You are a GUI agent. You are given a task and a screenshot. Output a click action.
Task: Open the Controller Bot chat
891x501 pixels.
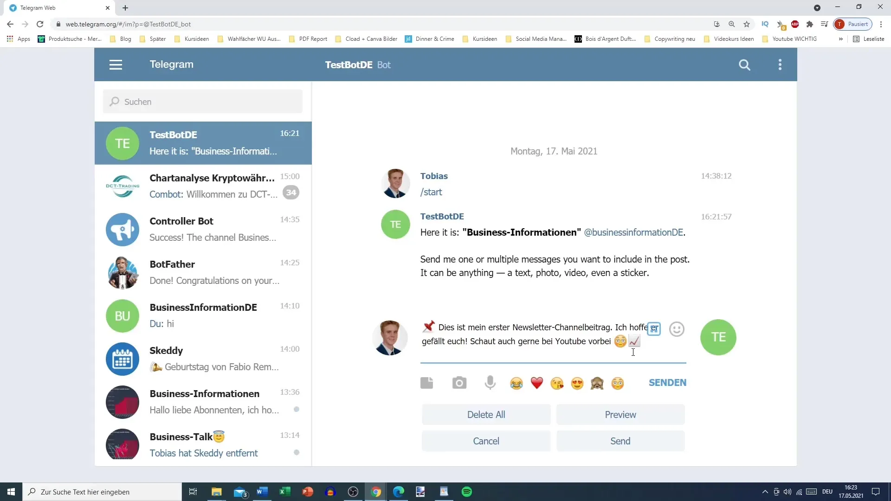pos(203,230)
